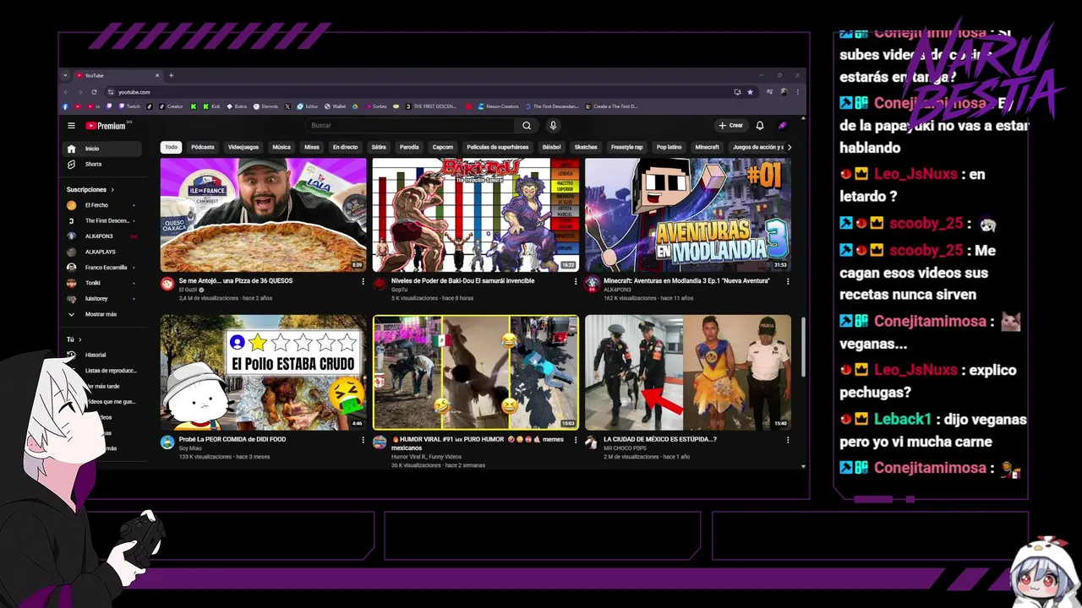
Task: Start voice search with microphone icon
Action: pyautogui.click(x=553, y=126)
